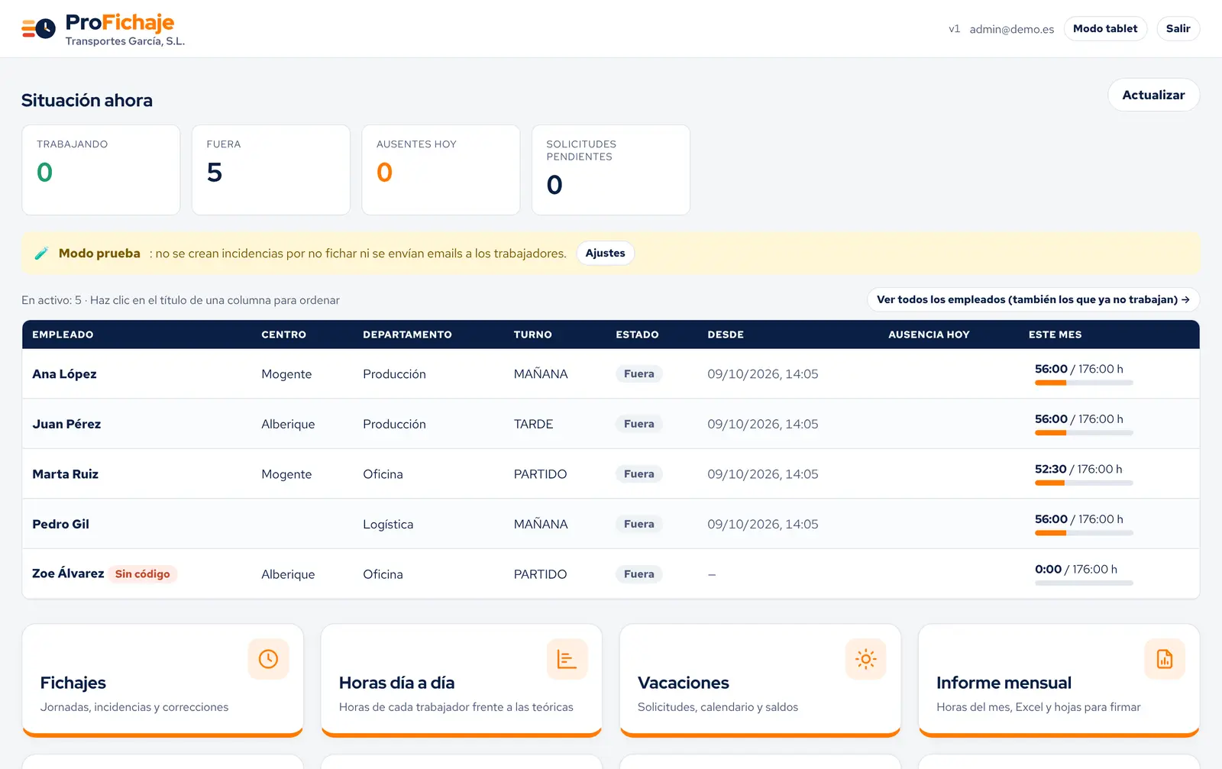This screenshot has width=1222, height=769.
Task: Click the Sin código badge
Action: click(143, 574)
